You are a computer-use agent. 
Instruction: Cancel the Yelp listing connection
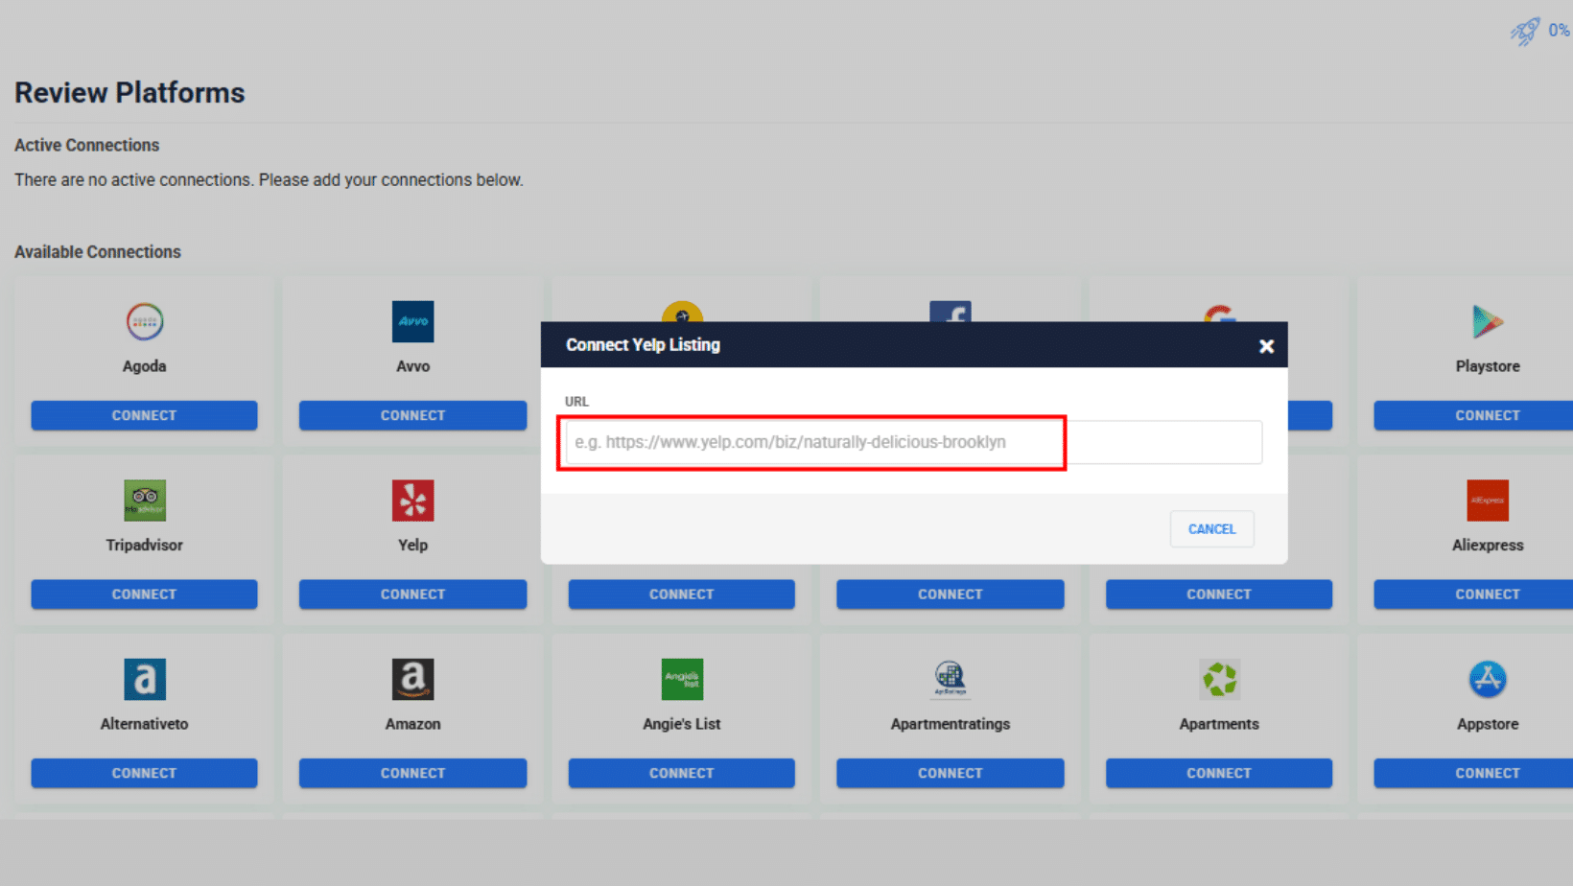pyautogui.click(x=1211, y=529)
